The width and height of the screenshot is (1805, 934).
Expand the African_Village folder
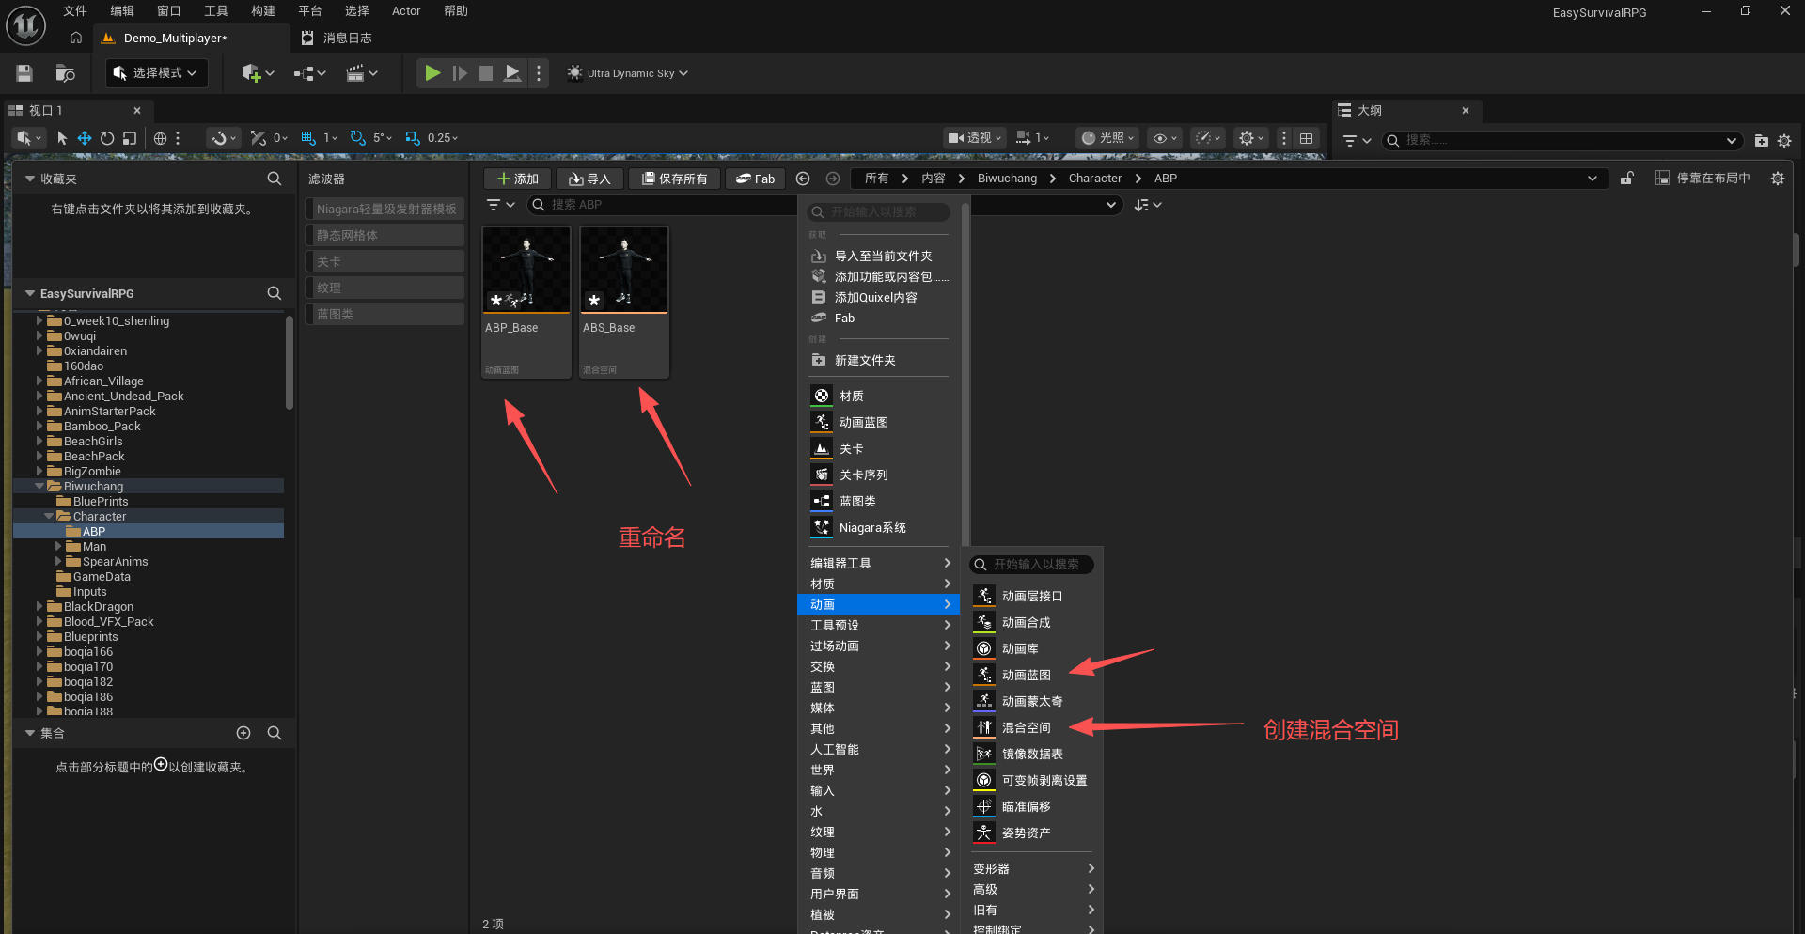point(39,381)
